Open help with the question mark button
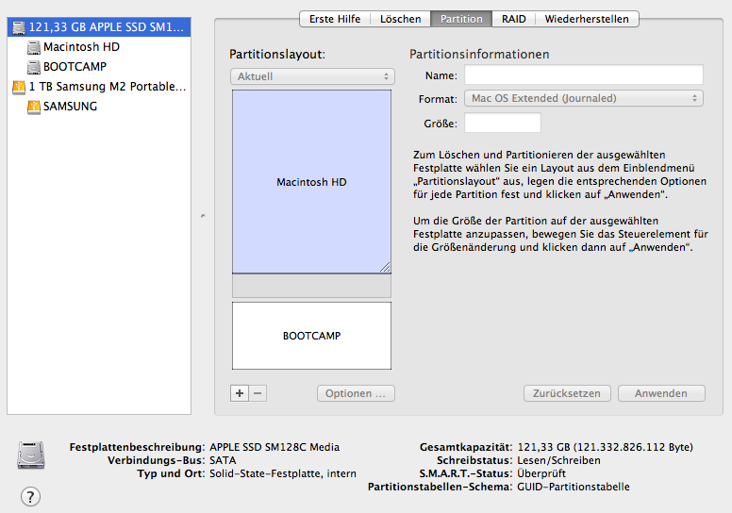Viewport: 732px width, 513px height. 30,497
